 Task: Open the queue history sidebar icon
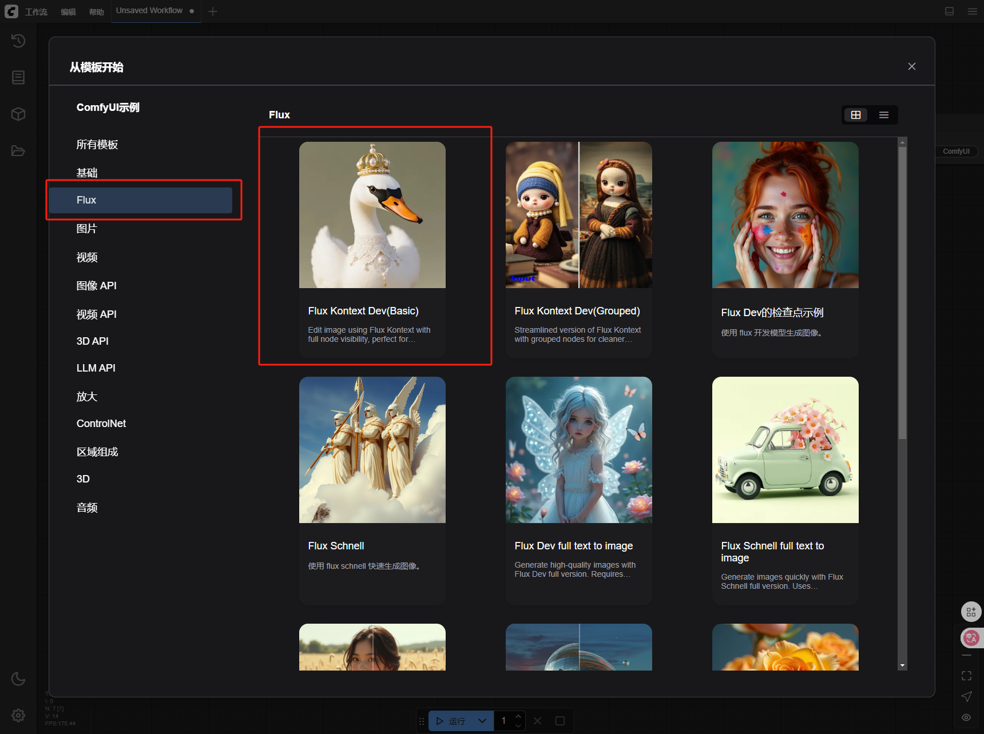coord(18,41)
